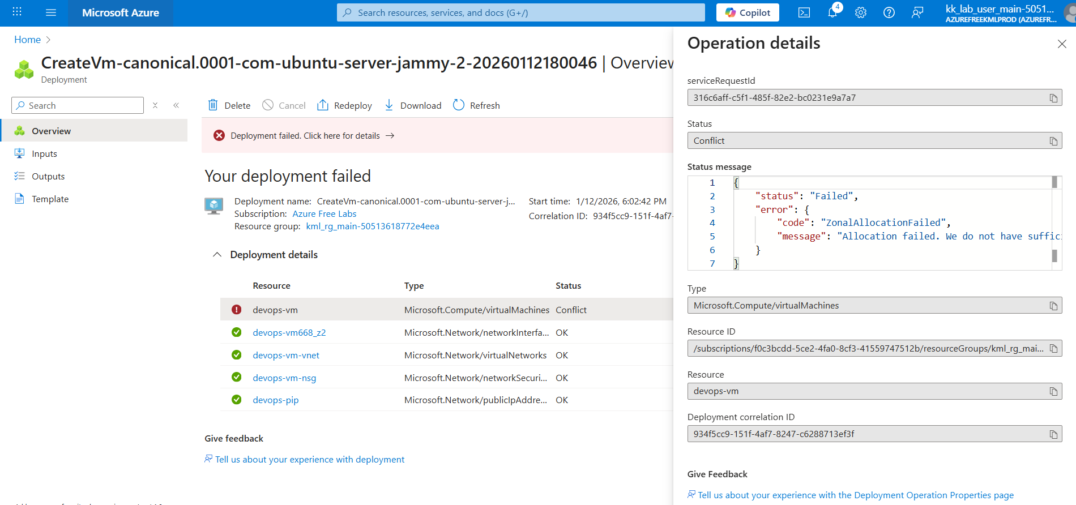Screen dimensions: 1076x505
Task: Go to the Template page
Action: (50, 199)
